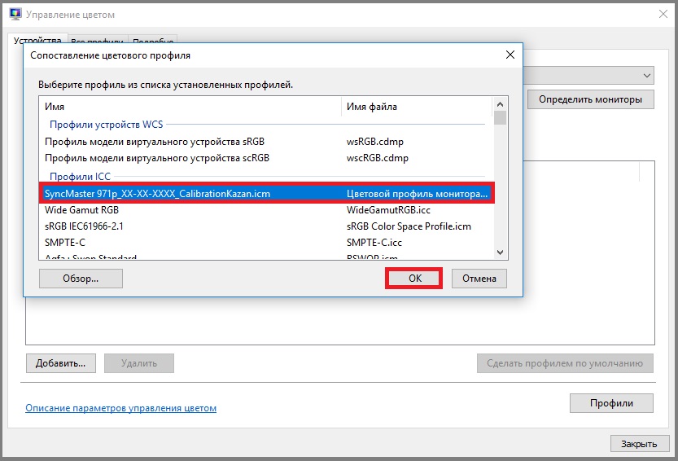Click the wsRGB.cdmp file name
The image size is (678, 461).
[375, 142]
